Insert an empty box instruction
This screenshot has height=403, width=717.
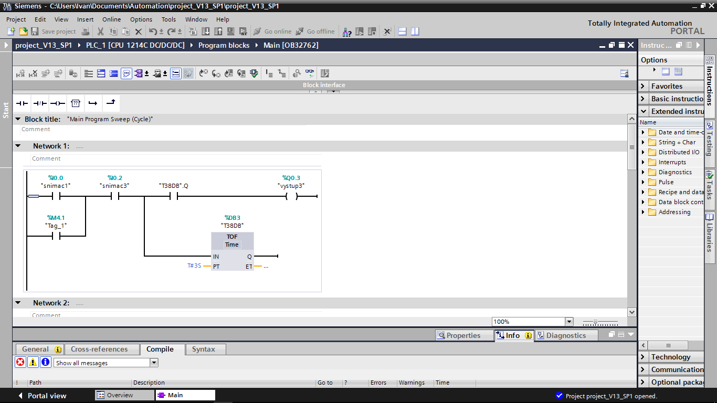coord(76,103)
